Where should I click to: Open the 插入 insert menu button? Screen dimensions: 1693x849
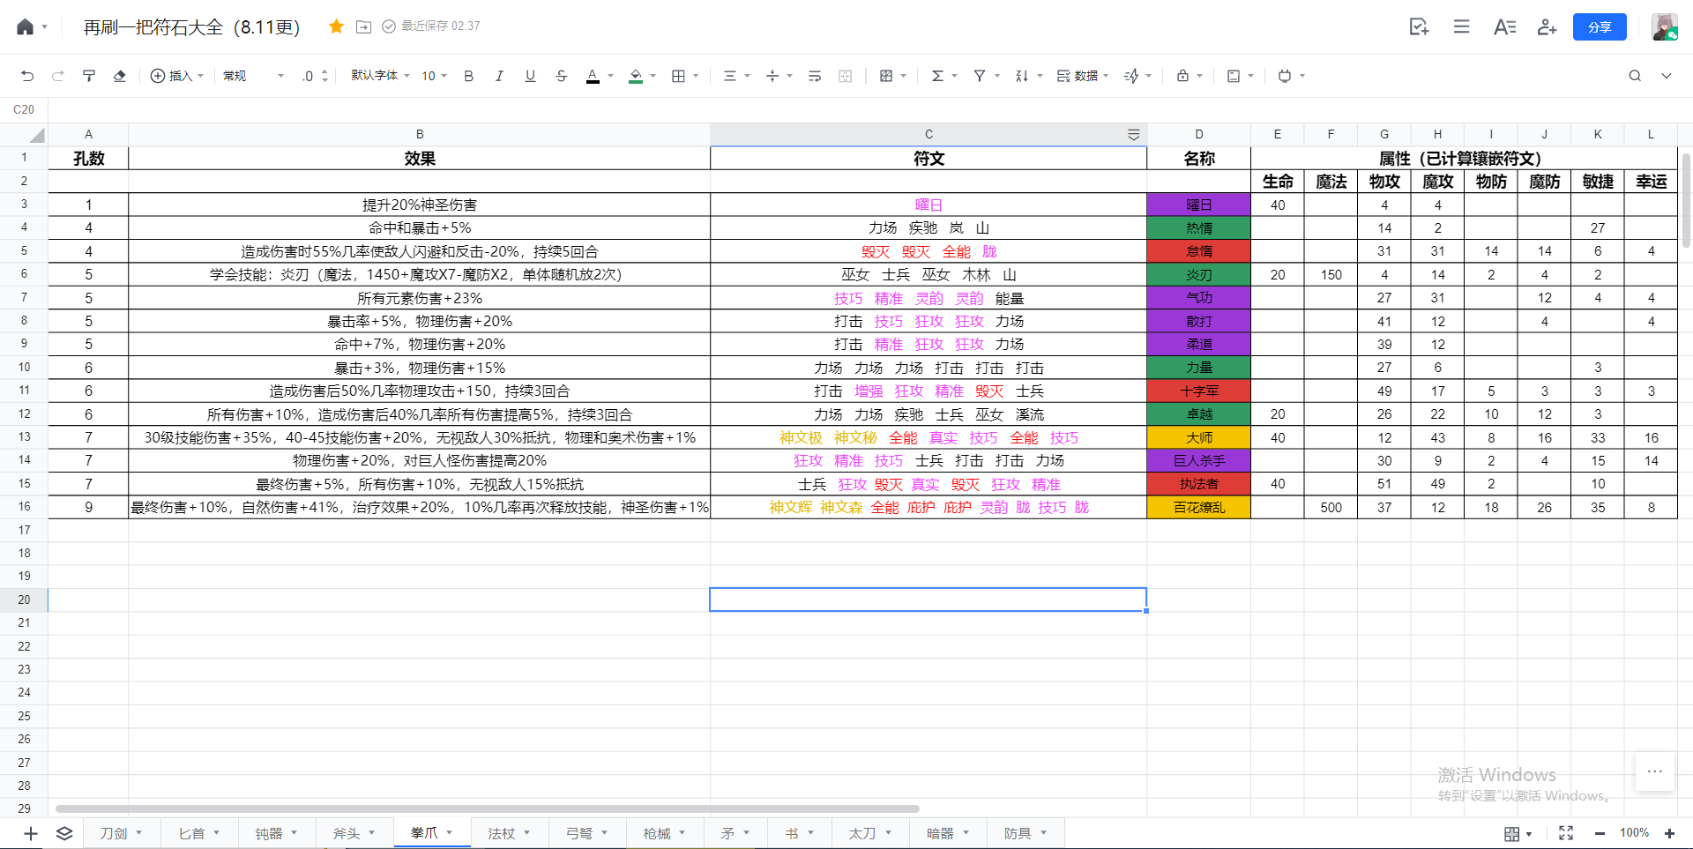(x=177, y=76)
